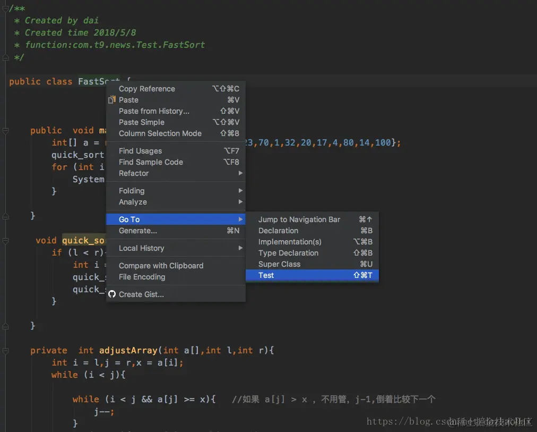537x432 pixels.
Task: Click the 'while (i < j){' line
Action: (89, 375)
